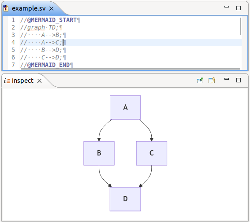Minimize the Inspect view

pos(227,79)
